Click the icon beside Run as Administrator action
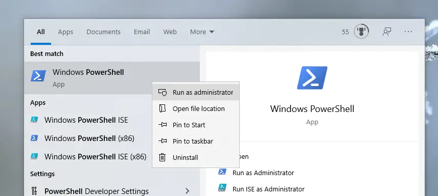Screen dimensions: 438x196 222,172
